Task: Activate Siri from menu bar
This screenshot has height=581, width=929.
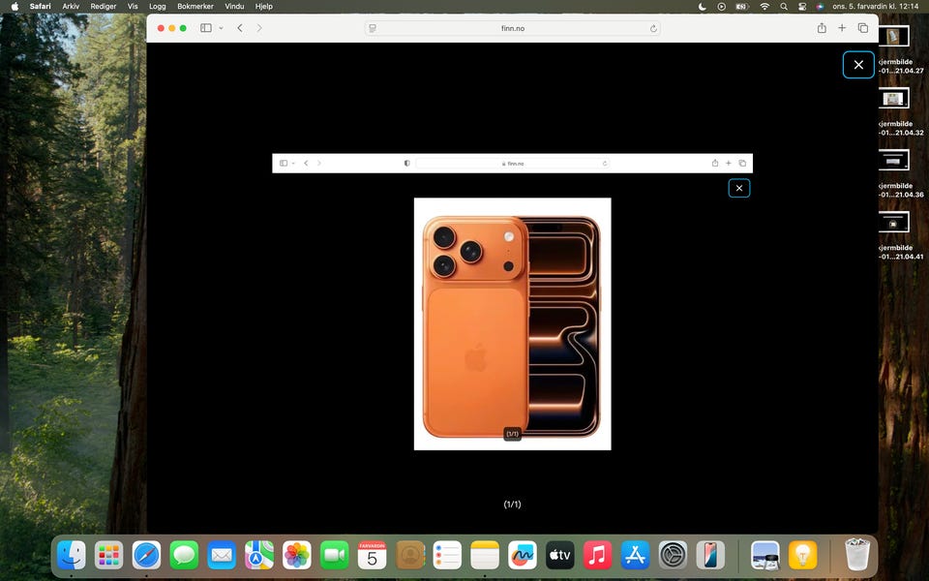Action: (x=820, y=6)
